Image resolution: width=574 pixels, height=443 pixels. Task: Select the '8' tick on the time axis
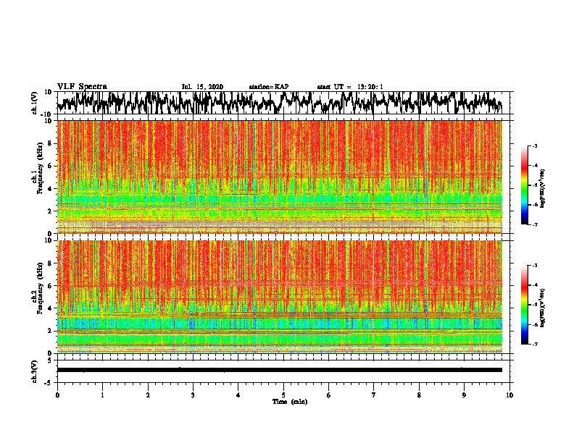click(419, 395)
